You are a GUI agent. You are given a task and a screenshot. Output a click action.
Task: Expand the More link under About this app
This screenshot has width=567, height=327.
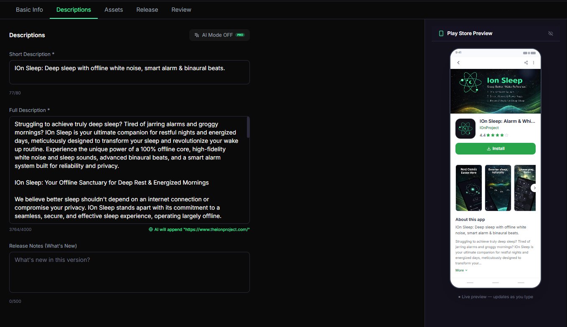coord(460,270)
